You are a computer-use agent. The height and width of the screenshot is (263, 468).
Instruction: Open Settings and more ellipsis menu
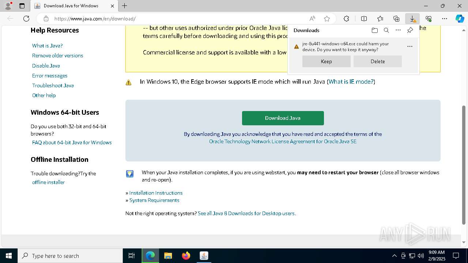[445, 19]
